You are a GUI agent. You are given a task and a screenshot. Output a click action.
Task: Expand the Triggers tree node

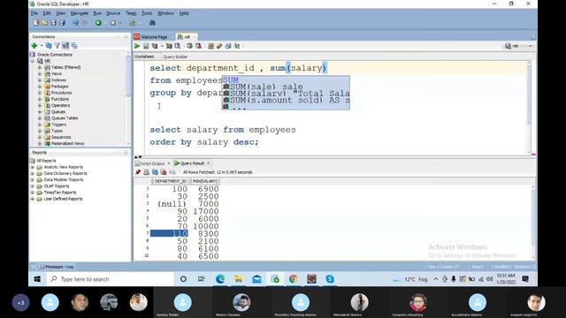(x=40, y=125)
